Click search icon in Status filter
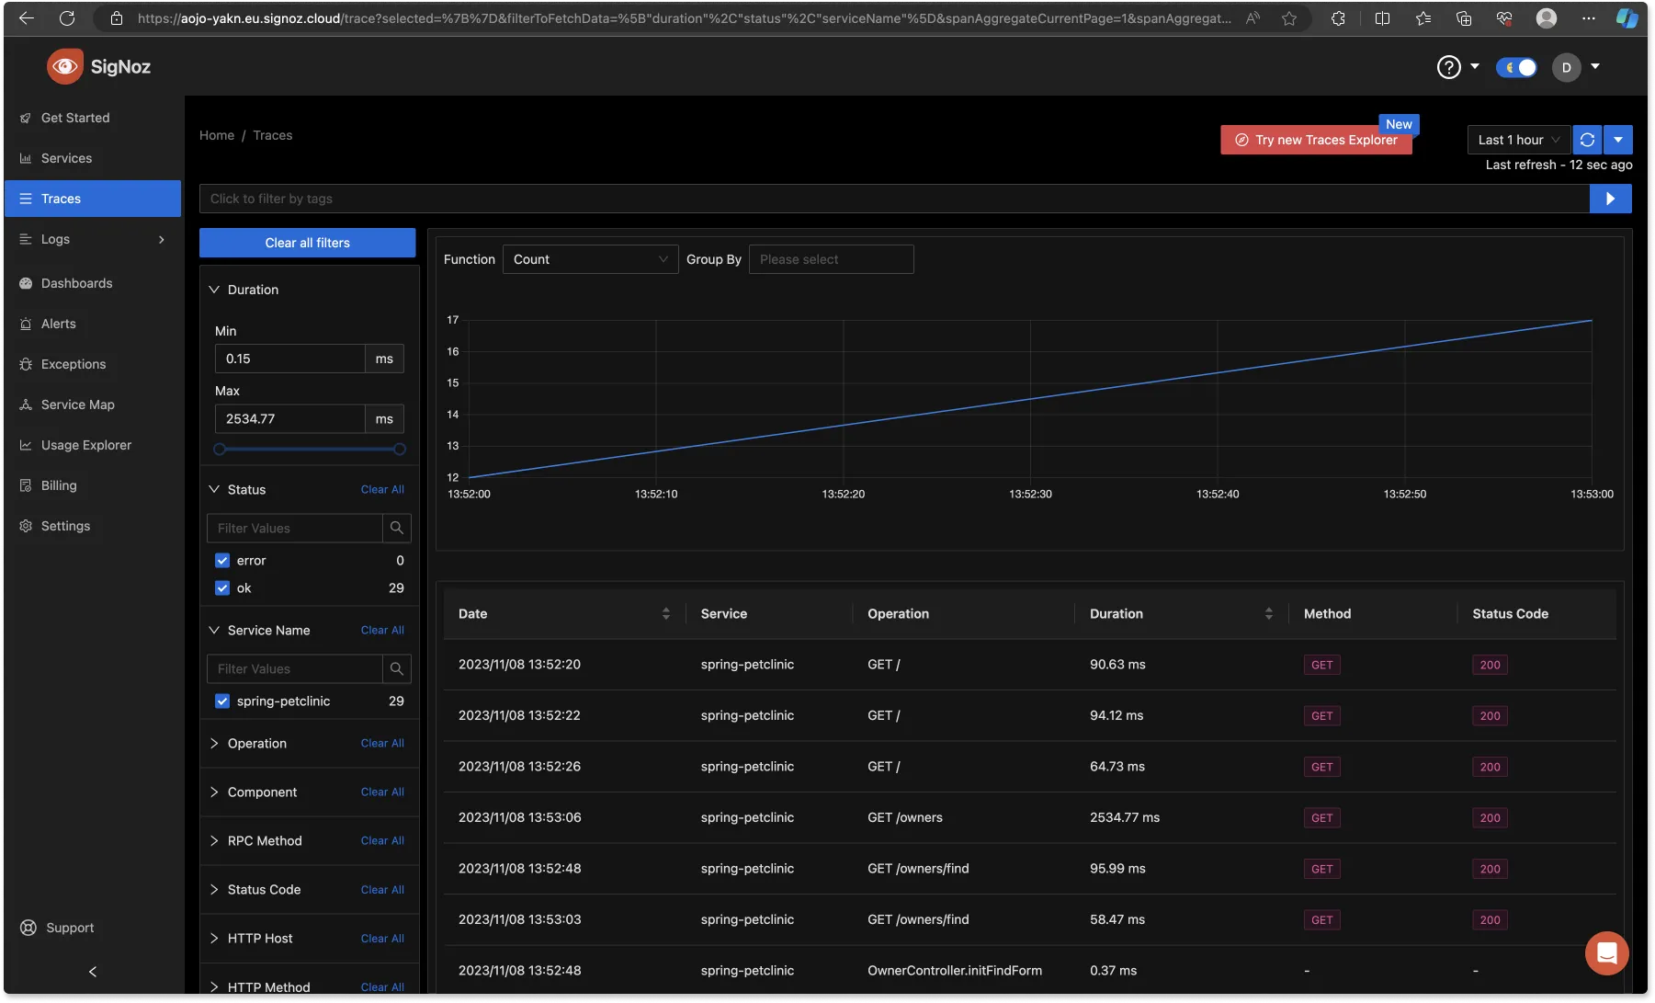 point(397,528)
